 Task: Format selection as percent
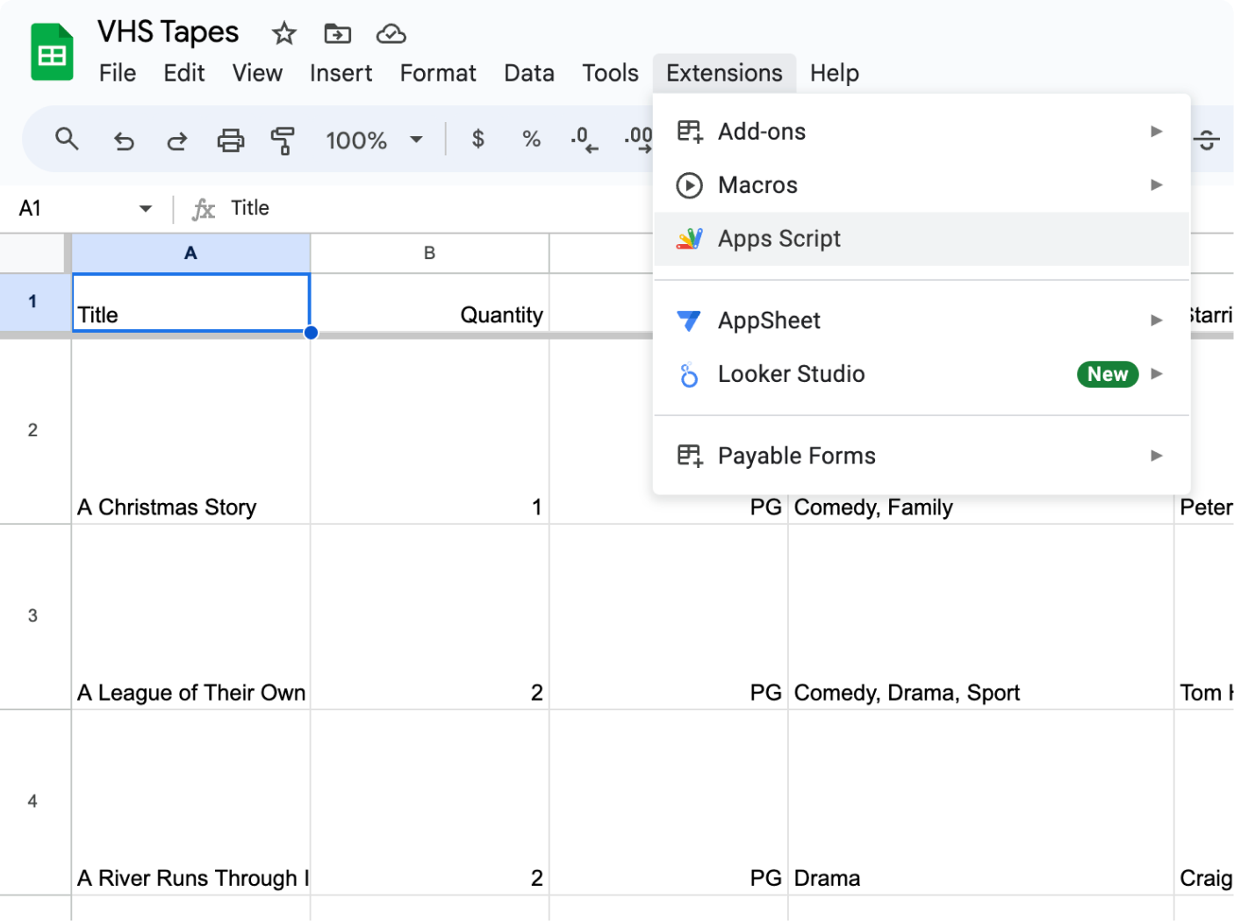(x=531, y=139)
